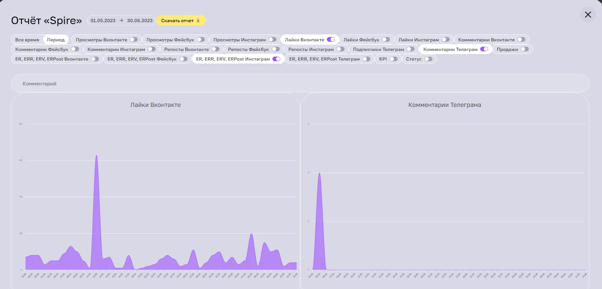Image resolution: width=602 pixels, height=289 pixels.
Task: Disable ER, ERR, ERV, ERPost Инстаграм toggle
Action: pos(277,59)
